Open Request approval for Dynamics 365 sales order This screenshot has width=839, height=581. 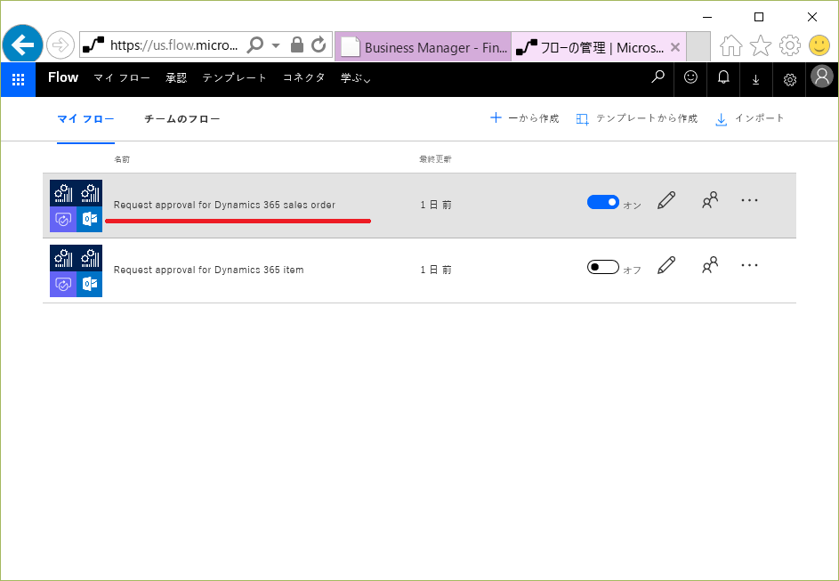[224, 205]
